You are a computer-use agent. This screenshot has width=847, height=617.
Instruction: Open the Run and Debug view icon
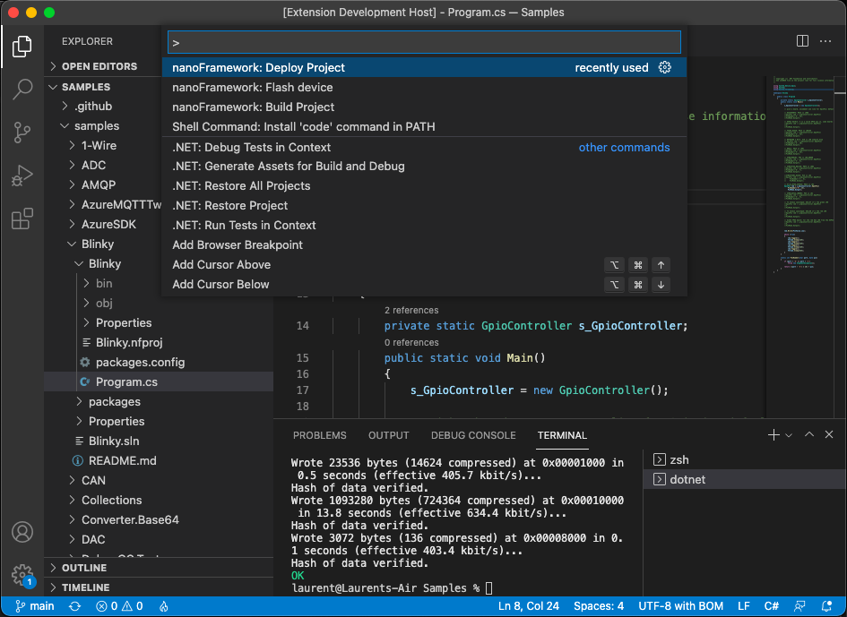[22, 176]
